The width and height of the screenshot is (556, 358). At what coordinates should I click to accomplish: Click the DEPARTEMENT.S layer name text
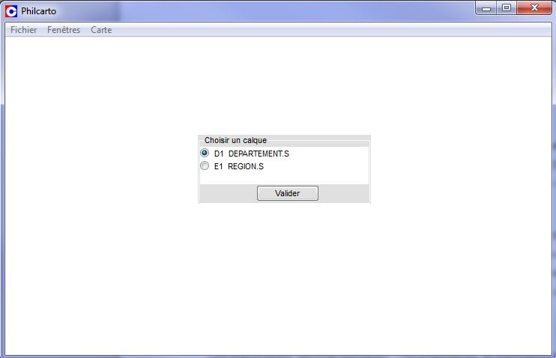click(259, 154)
